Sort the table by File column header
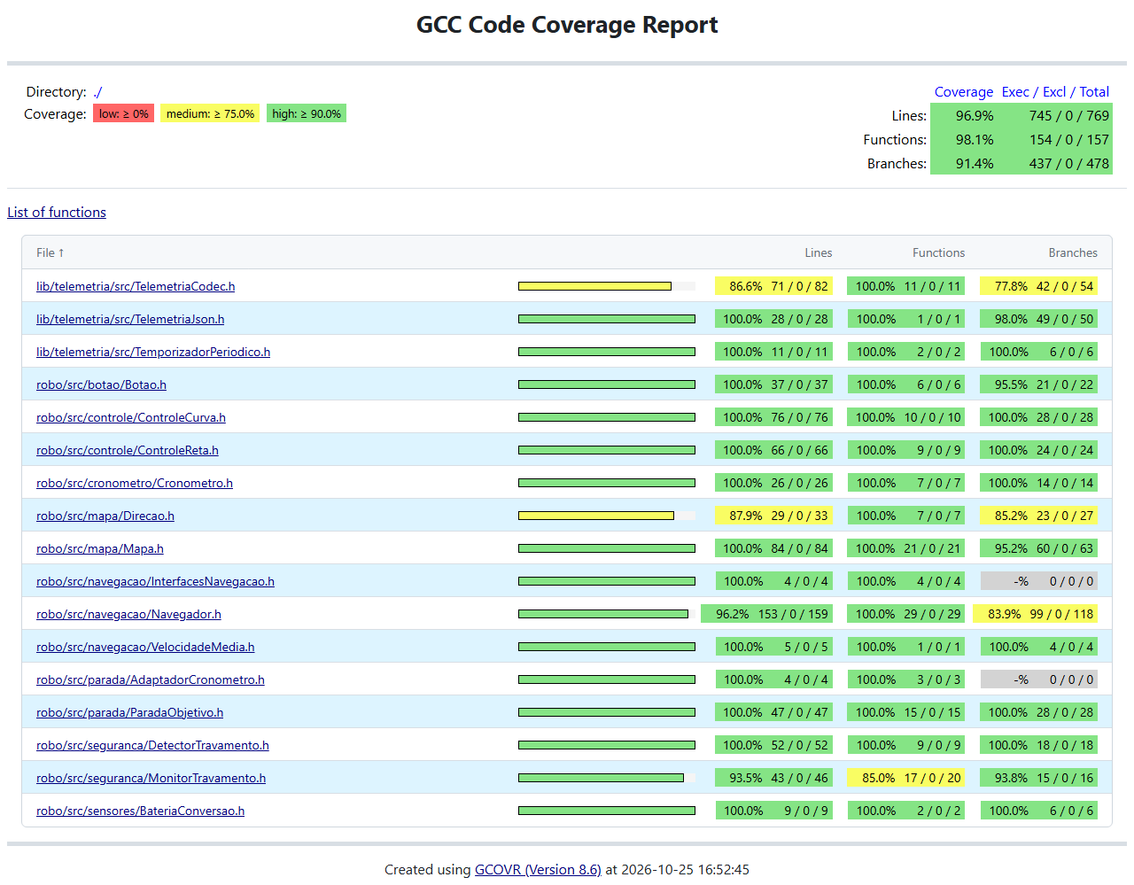The height and width of the screenshot is (885, 1134). [x=50, y=253]
